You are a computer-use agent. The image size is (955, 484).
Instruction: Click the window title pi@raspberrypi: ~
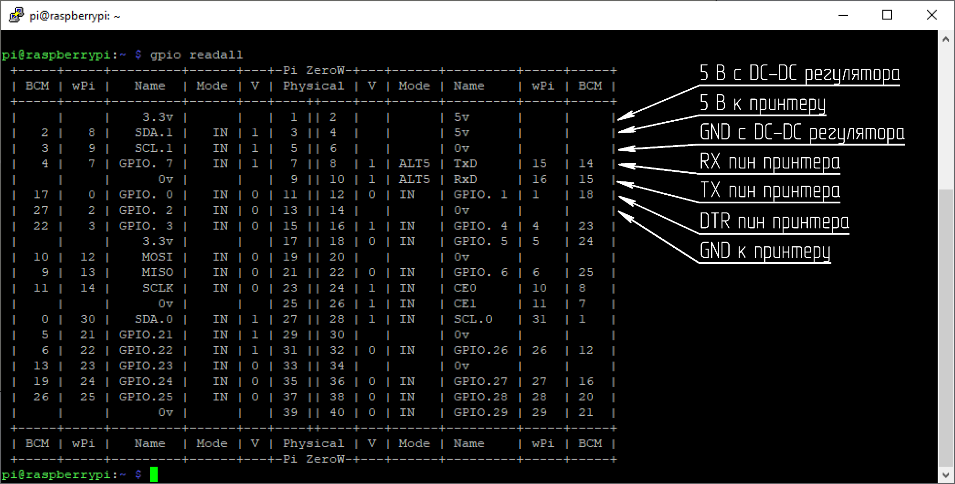pyautogui.click(x=74, y=16)
